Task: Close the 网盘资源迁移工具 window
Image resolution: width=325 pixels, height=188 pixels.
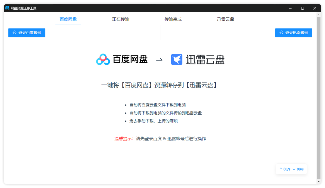Action: click(x=315, y=8)
